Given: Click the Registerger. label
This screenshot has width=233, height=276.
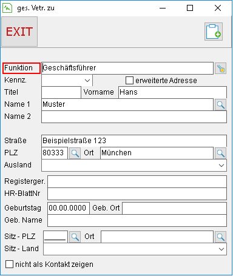Looking at the screenshot, I should (x=25, y=181).
